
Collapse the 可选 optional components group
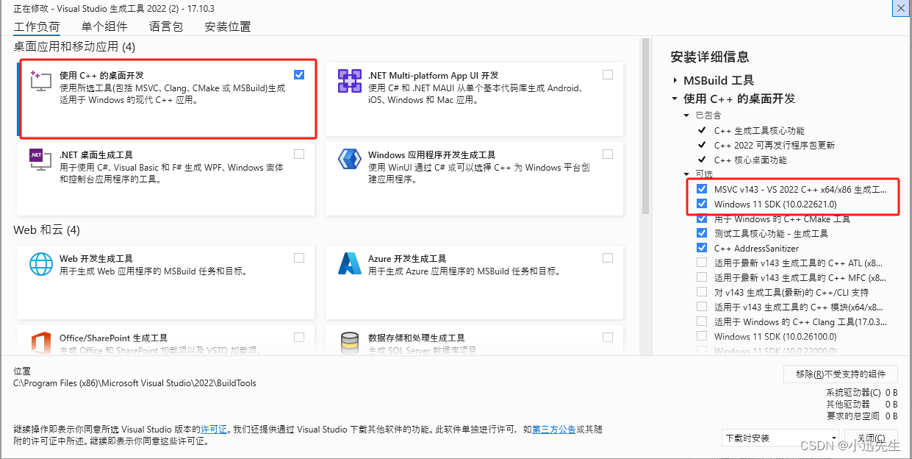tap(687, 174)
